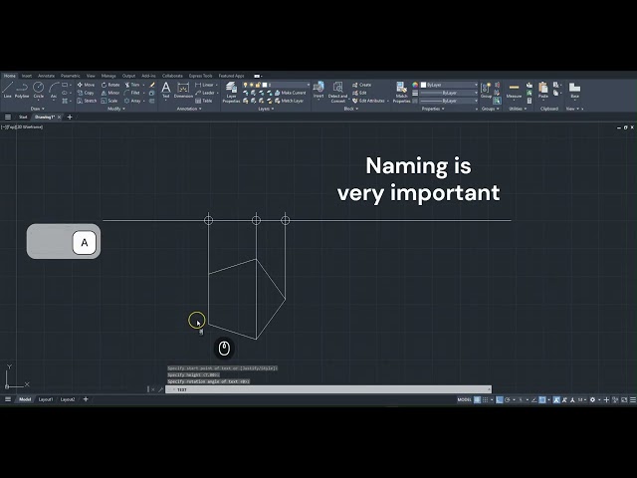
Task: Open the Manage ribbon tab
Action: [108, 76]
